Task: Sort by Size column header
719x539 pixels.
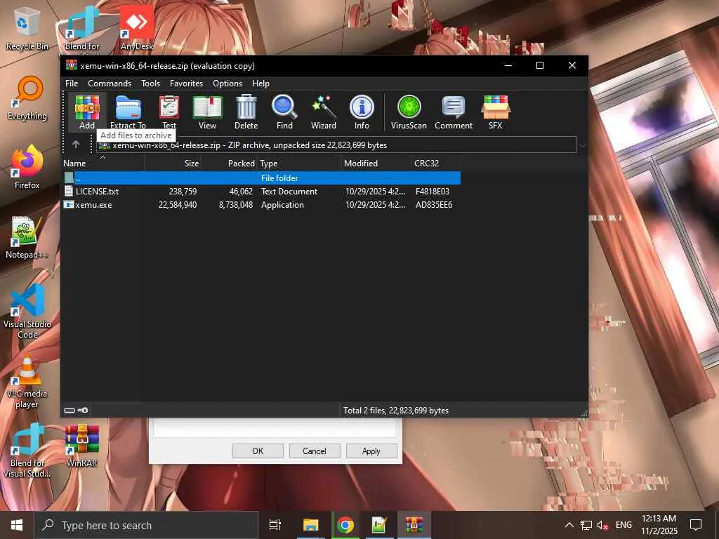Action: click(x=173, y=163)
